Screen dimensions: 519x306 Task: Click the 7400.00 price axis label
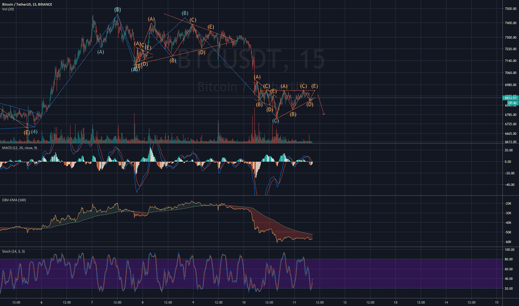pos(510,23)
